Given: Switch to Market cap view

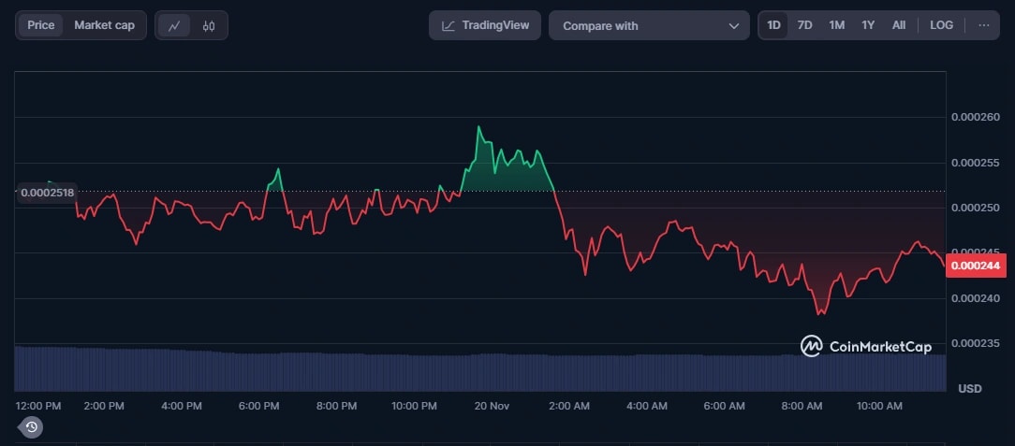Looking at the screenshot, I should point(104,25).
